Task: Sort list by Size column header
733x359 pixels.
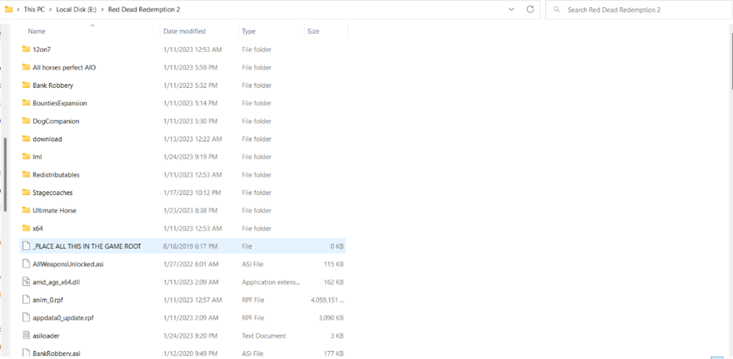Action: [x=314, y=32]
